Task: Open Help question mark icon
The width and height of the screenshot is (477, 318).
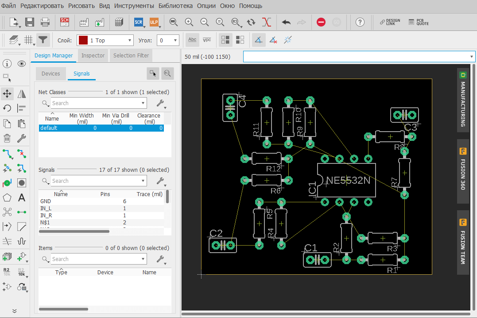Action: click(360, 22)
